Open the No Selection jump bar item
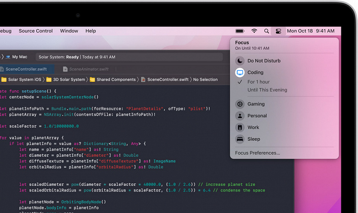The image size is (358, 213). tap(205, 80)
